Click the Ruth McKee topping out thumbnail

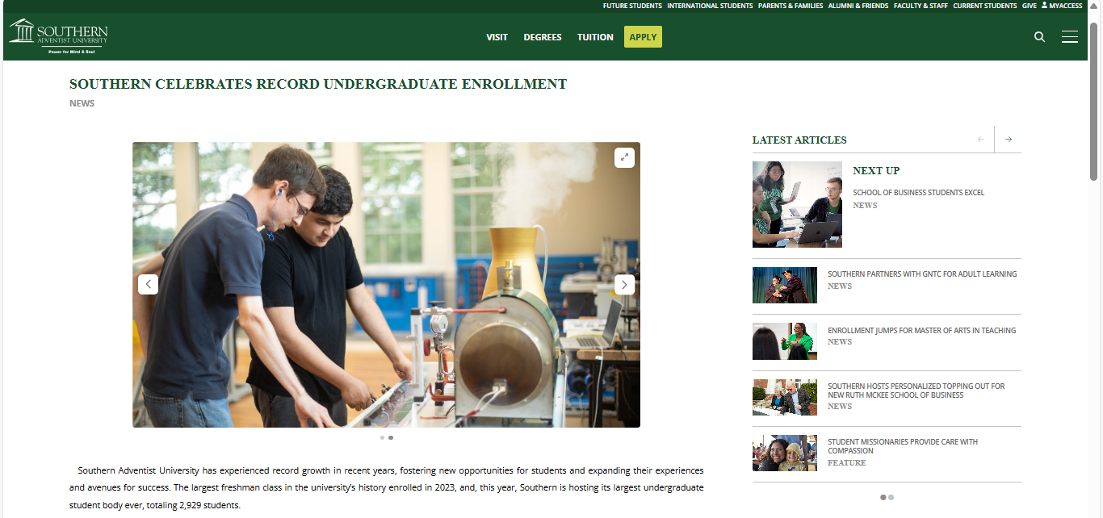pos(785,398)
